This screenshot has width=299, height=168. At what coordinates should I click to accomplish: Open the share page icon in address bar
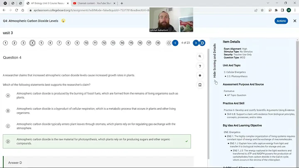point(256,10)
